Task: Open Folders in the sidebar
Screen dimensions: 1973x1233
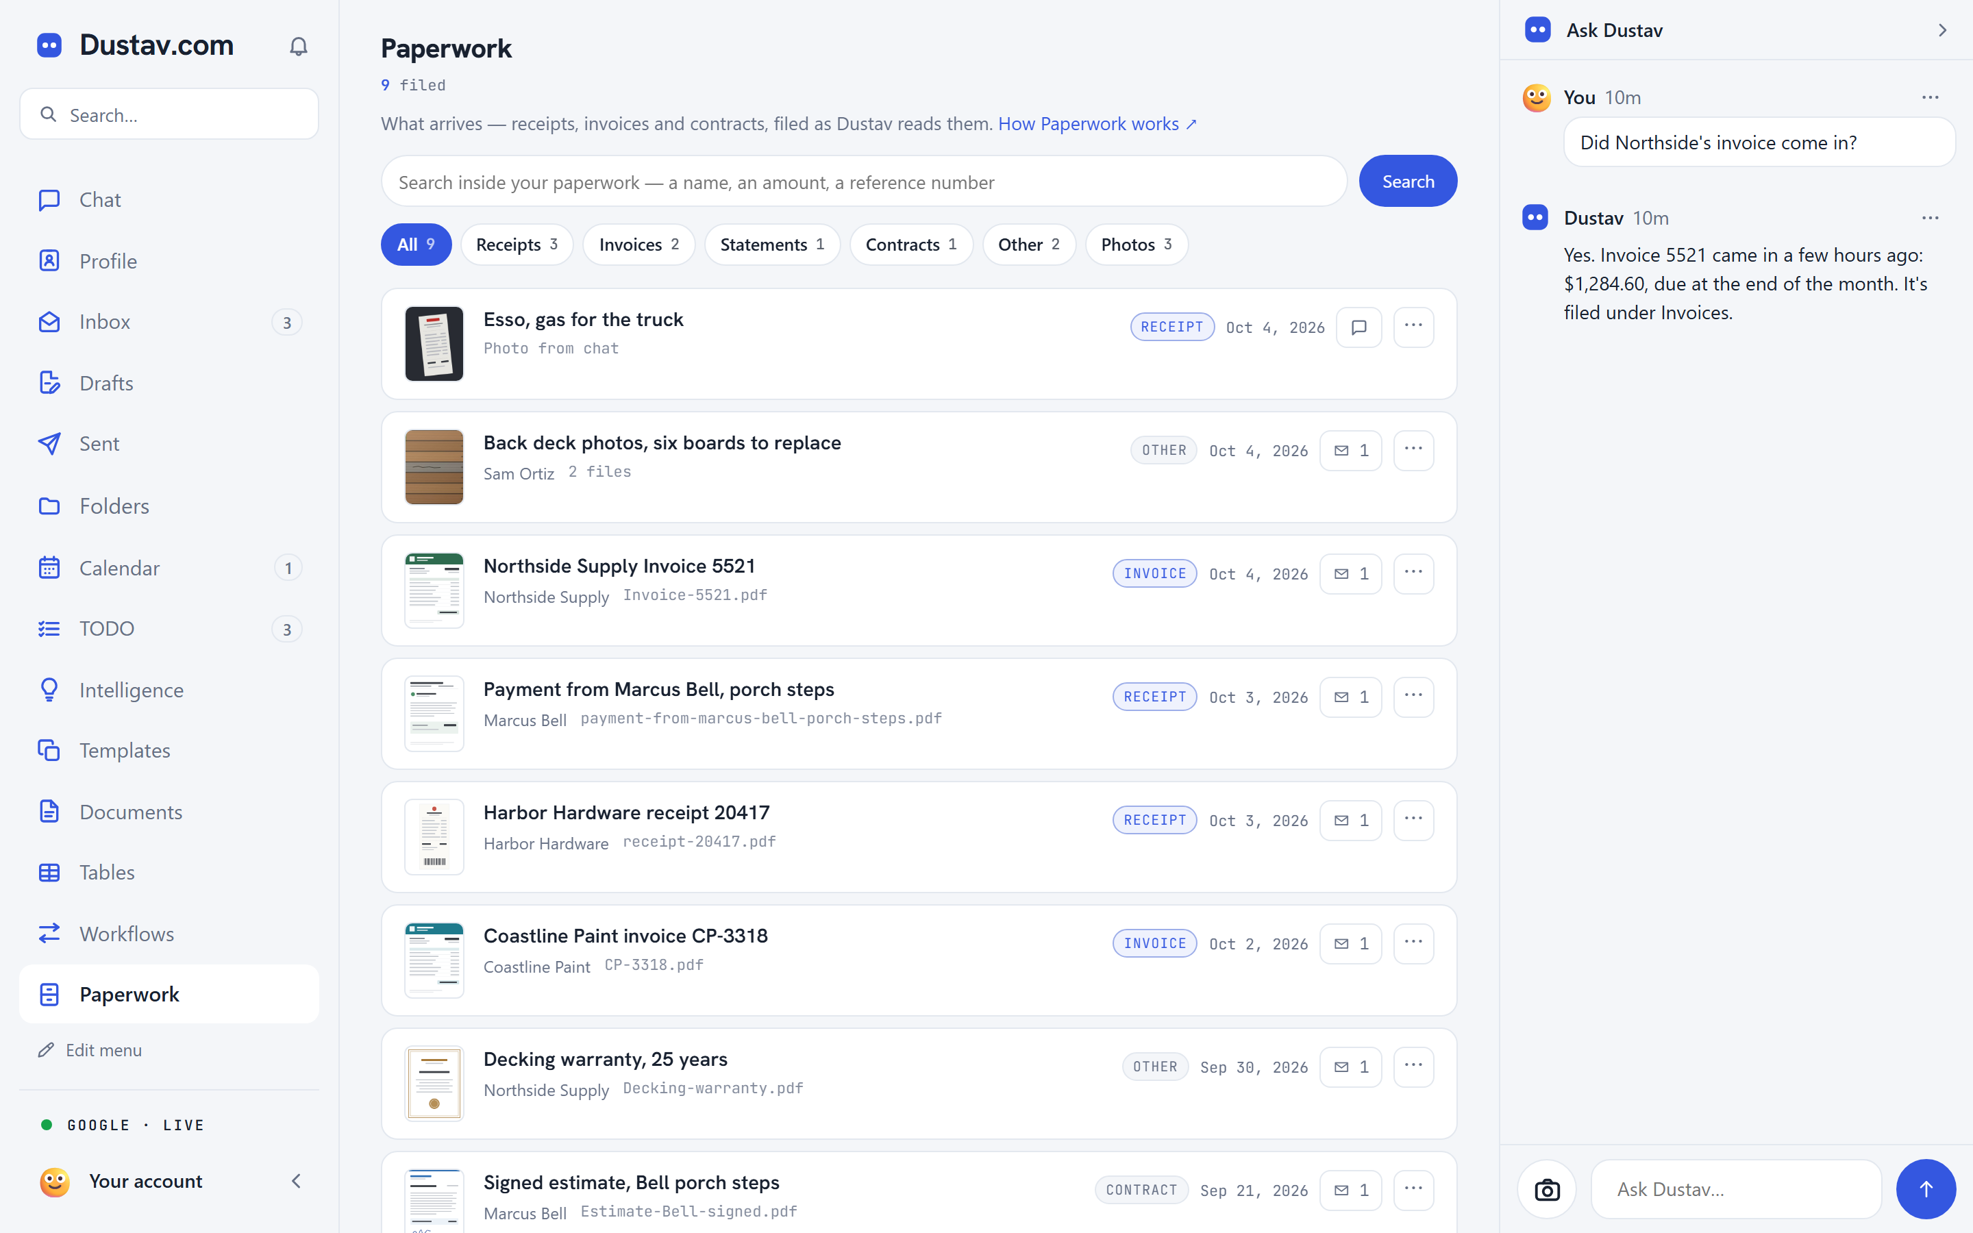Action: (169, 506)
